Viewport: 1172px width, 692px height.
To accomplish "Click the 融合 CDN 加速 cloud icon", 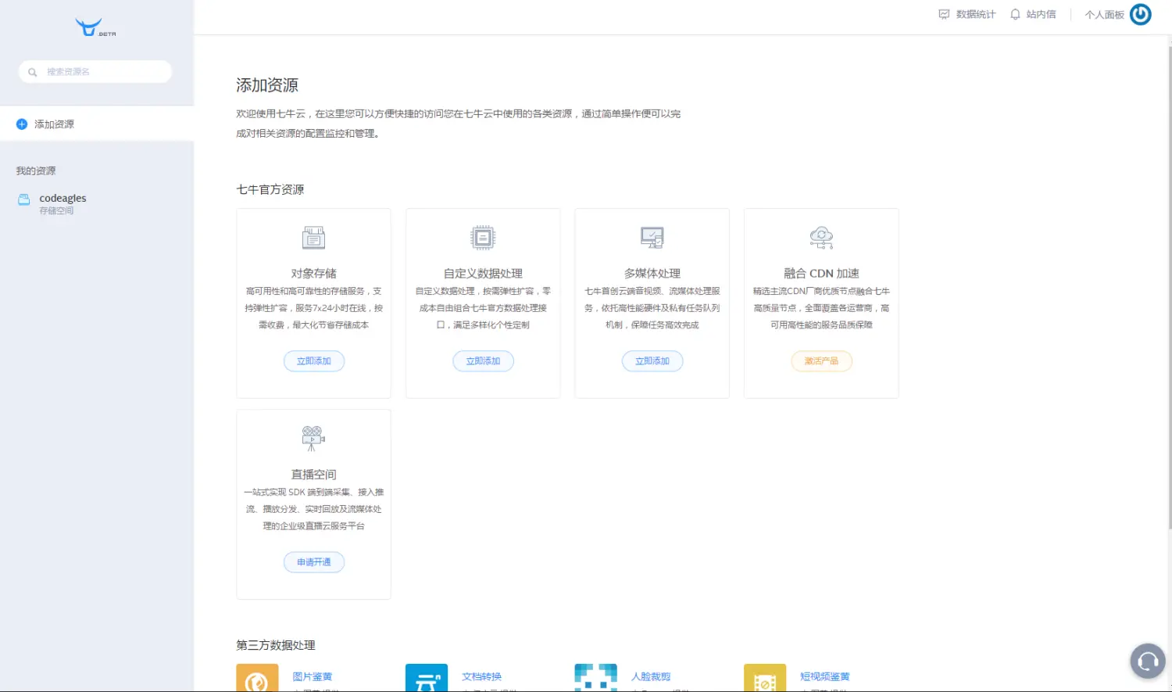I will coord(821,237).
